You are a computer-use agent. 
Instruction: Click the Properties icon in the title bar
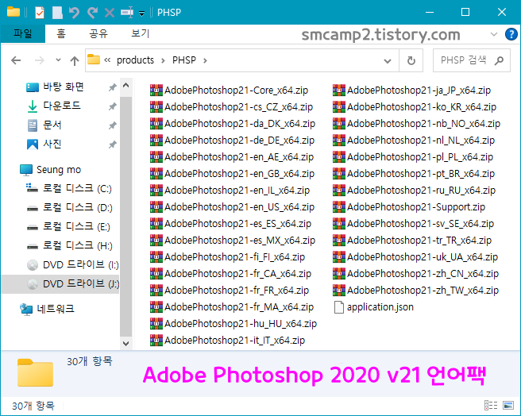coord(40,13)
